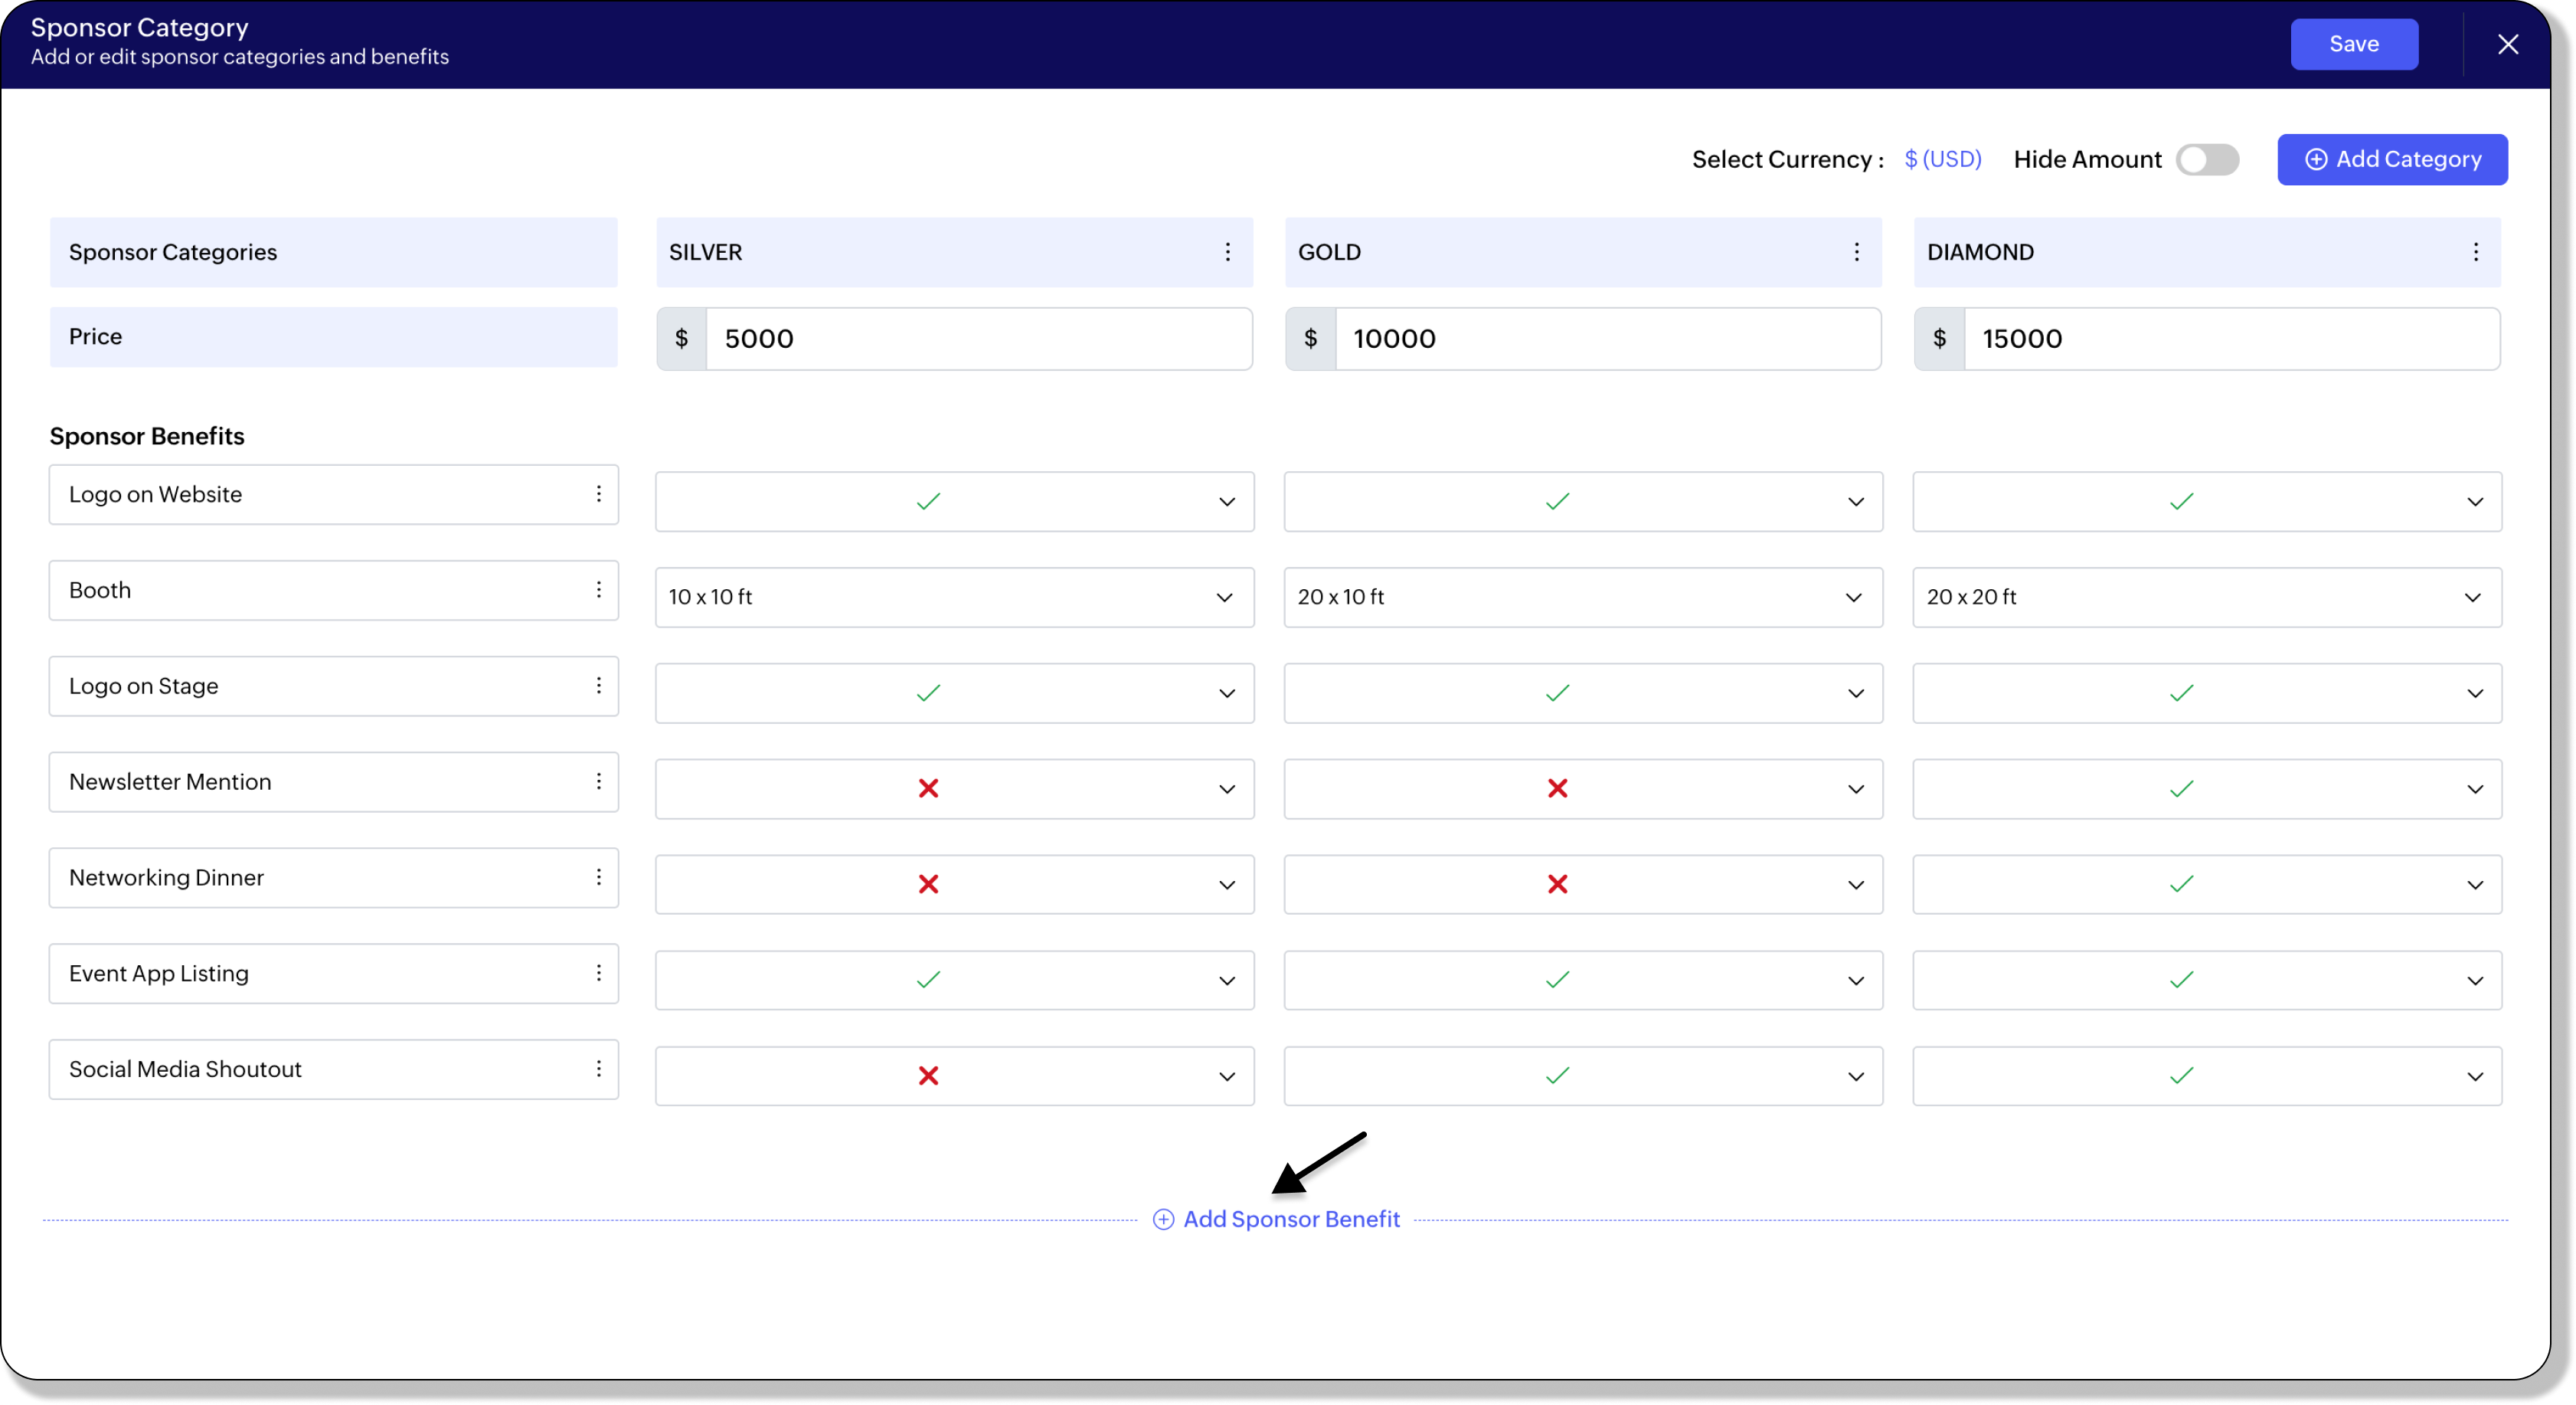This screenshot has height=1405, width=2576.
Task: Open the SILVER category options menu
Action: 1228,252
